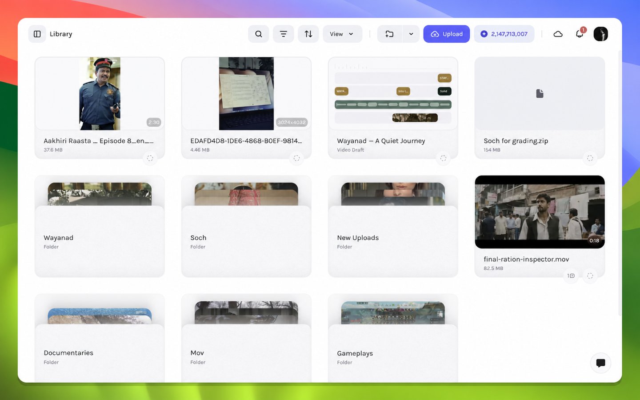The image size is (640, 400).
Task: Open the Aakhiri Raasta Episode 8 video thumbnail
Action: (x=100, y=93)
